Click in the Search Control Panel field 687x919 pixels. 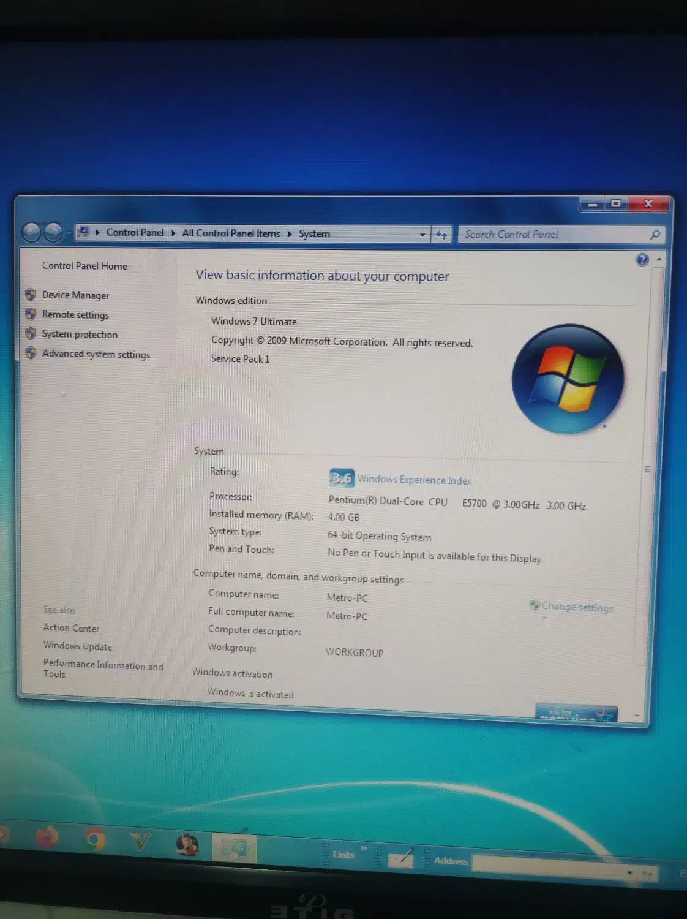tap(551, 235)
